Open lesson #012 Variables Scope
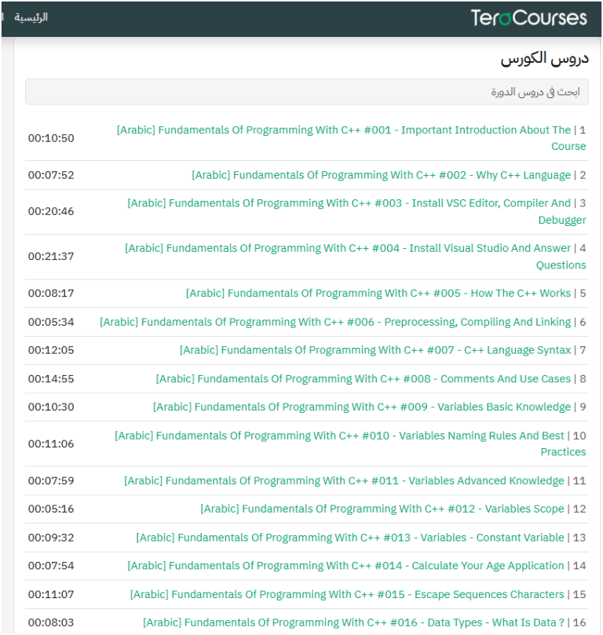The width and height of the screenshot is (603, 635). tap(382, 509)
